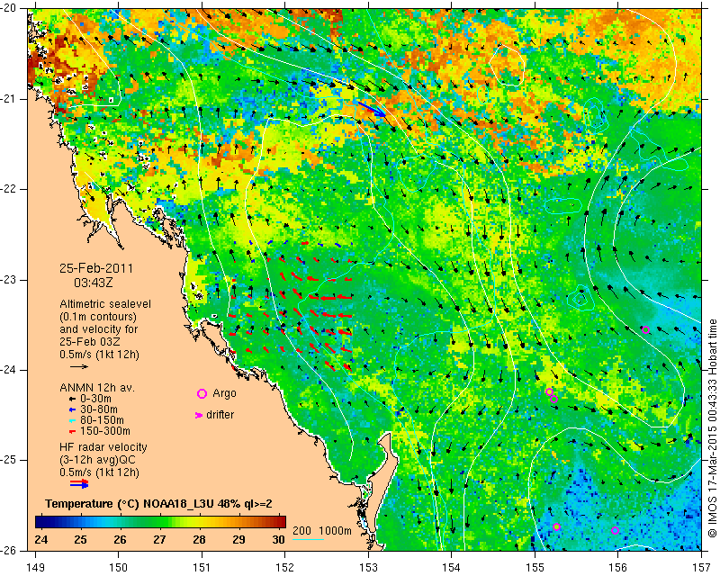This screenshot has height=576, width=720.
Task: Click the '150-300m' depth label
Action: coord(105,431)
